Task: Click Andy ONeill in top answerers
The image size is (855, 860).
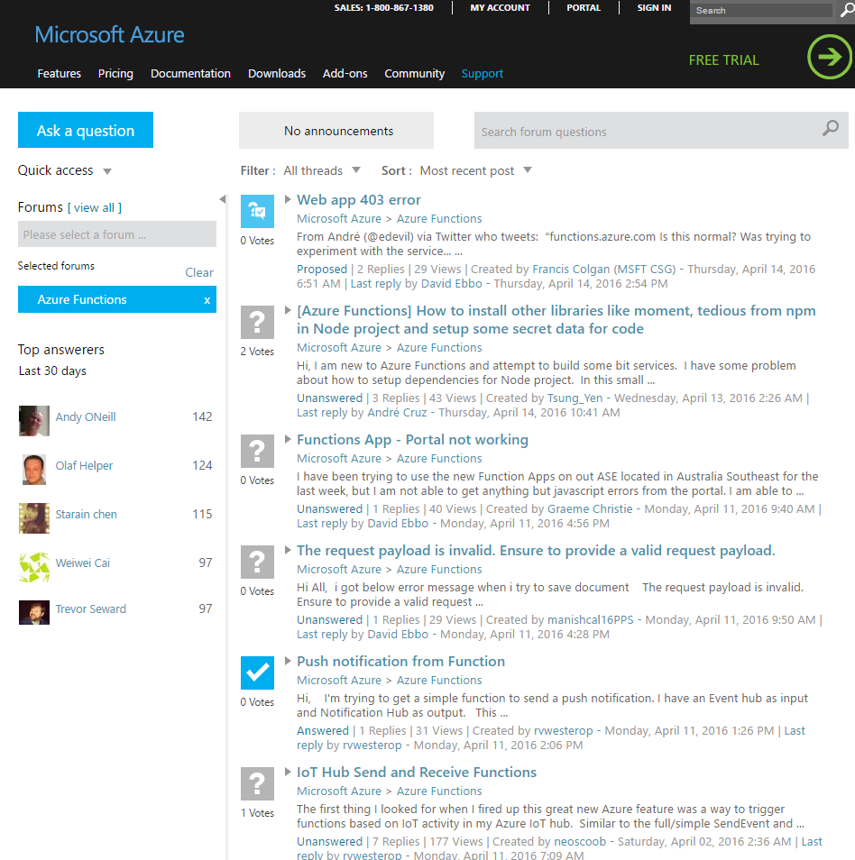Action: click(86, 416)
